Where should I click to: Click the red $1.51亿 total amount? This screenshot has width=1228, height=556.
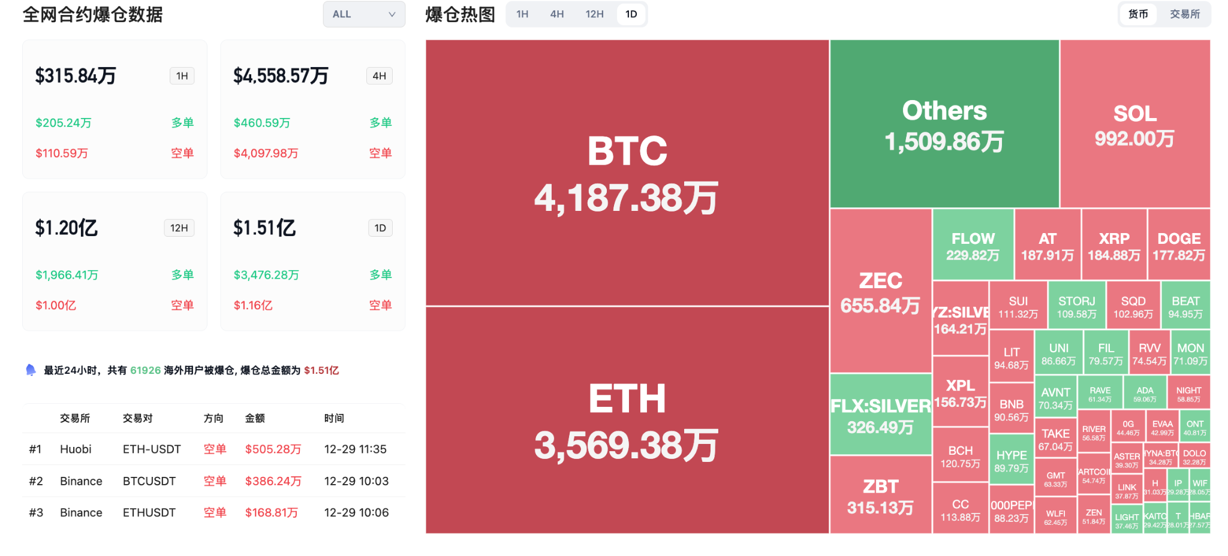pyautogui.click(x=320, y=370)
